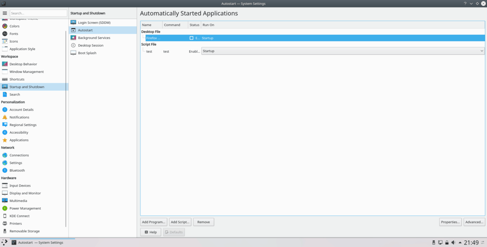Open Bluetooth icon
The width and height of the screenshot is (487, 247).
5,170
